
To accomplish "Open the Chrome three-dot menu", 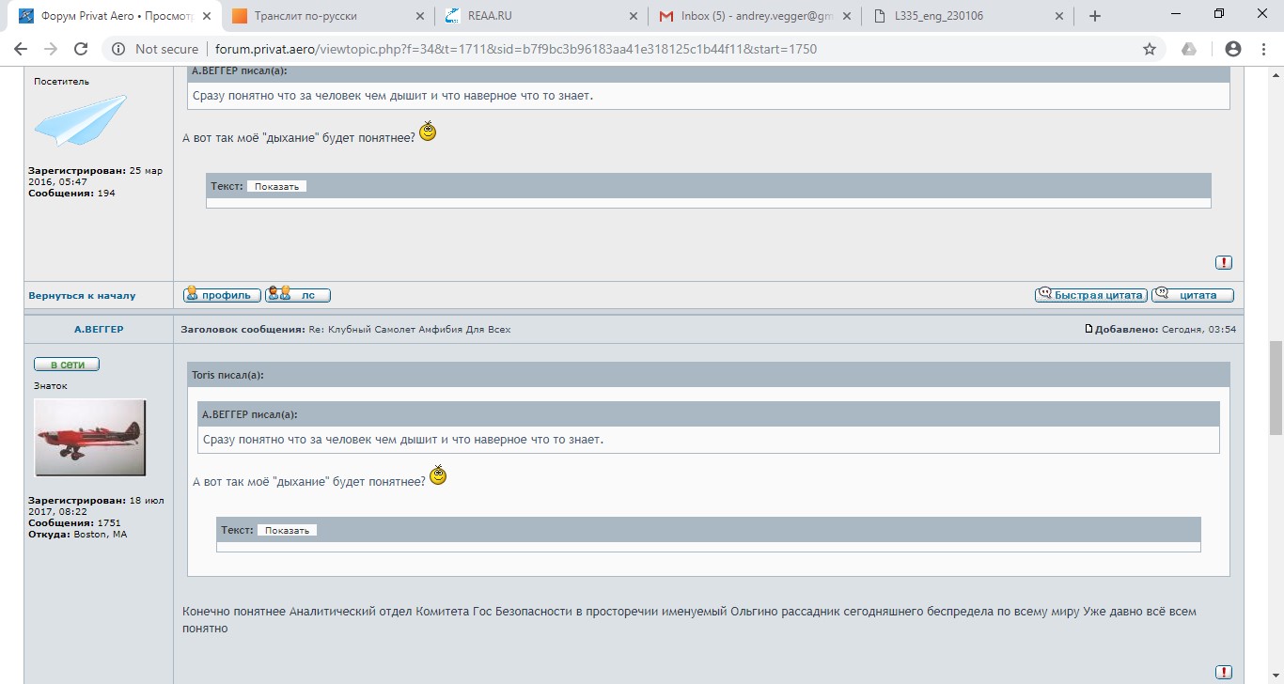I will click(x=1262, y=49).
